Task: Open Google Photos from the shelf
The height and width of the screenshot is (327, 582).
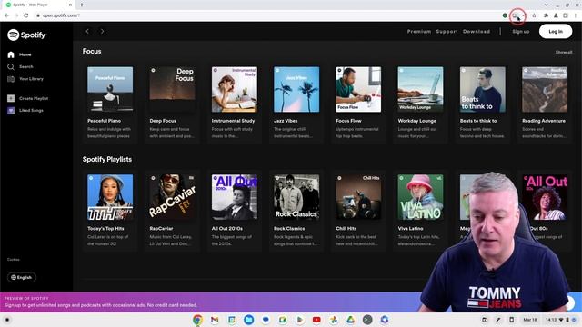Action: tap(334, 320)
